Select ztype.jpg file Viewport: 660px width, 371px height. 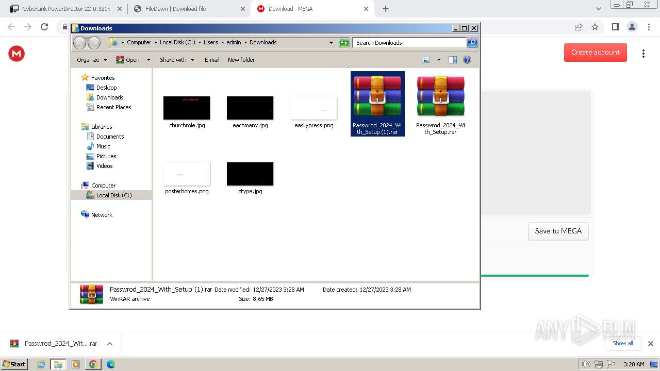point(250,178)
